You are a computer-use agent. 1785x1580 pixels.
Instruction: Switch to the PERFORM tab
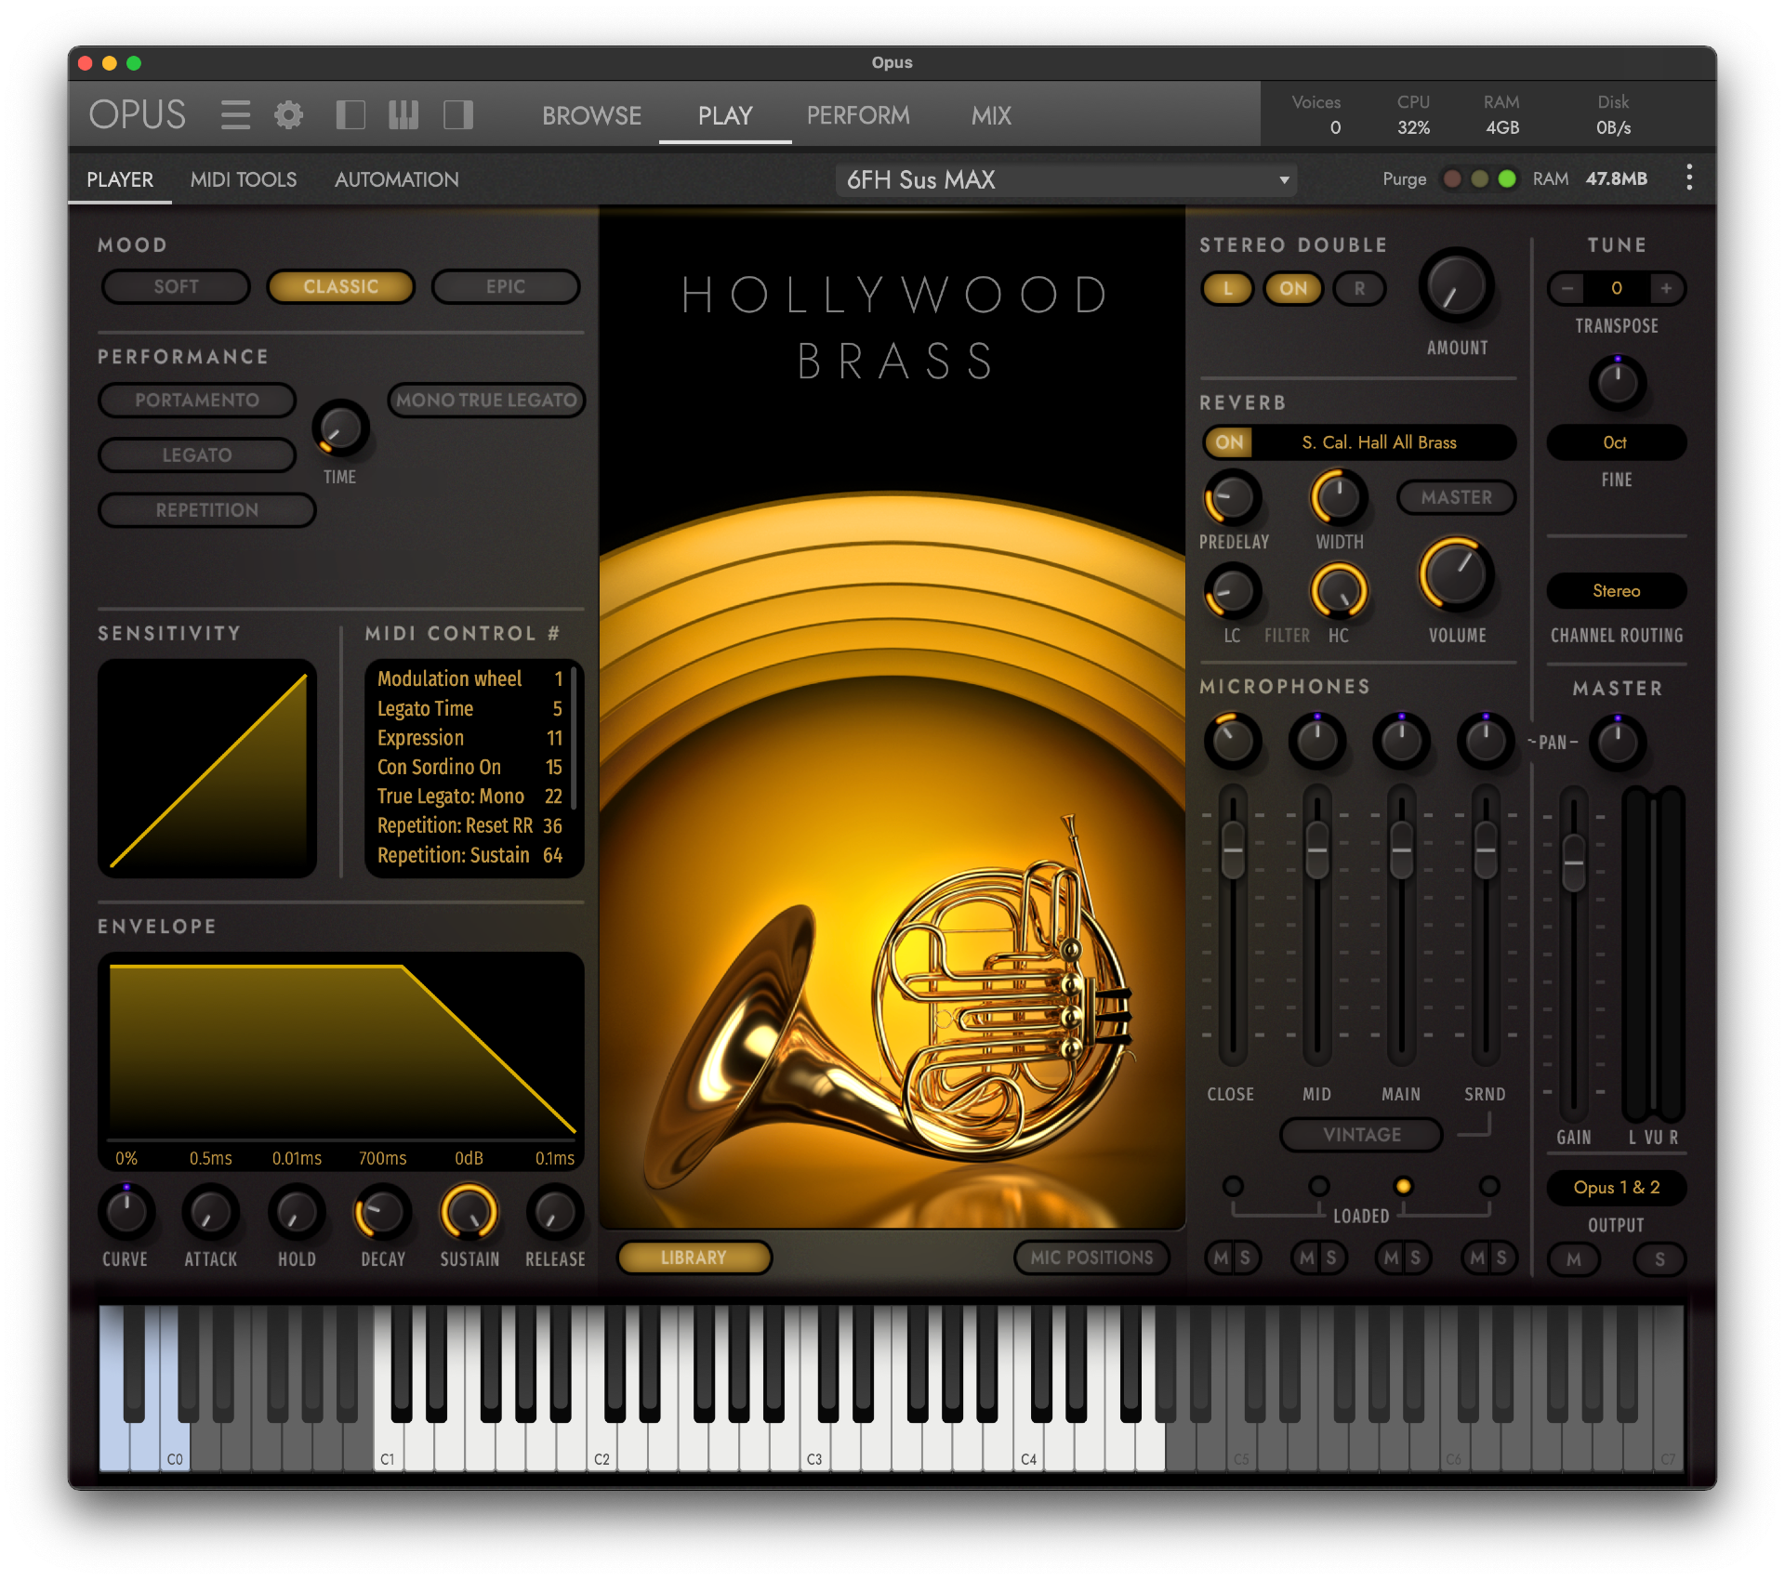tap(857, 115)
